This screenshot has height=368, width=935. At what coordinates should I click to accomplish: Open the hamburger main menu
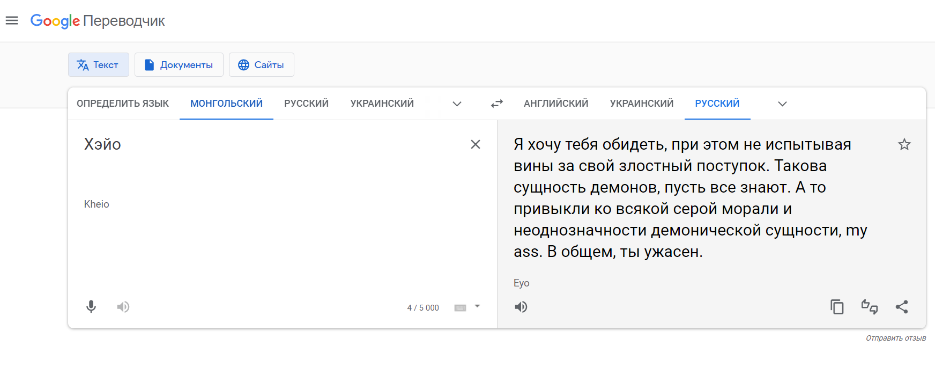tap(12, 20)
